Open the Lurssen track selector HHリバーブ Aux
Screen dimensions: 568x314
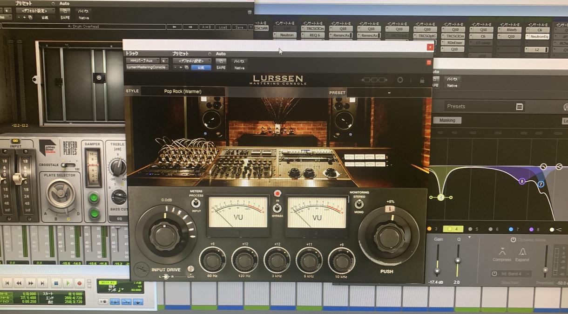[x=143, y=61]
